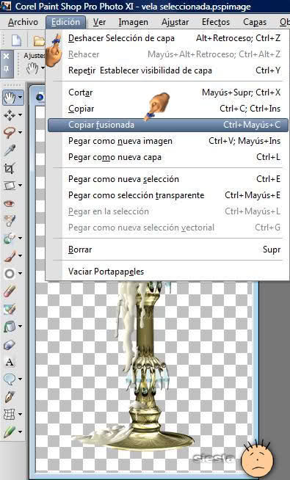Screen dimensions: 290x480
Task: Choose Pegar como selección transparente
Action: click(168, 195)
